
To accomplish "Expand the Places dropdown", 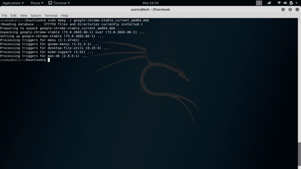I will point(37,3).
